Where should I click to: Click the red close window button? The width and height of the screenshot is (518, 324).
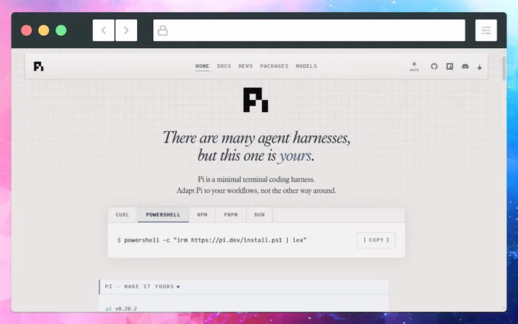[x=27, y=30]
